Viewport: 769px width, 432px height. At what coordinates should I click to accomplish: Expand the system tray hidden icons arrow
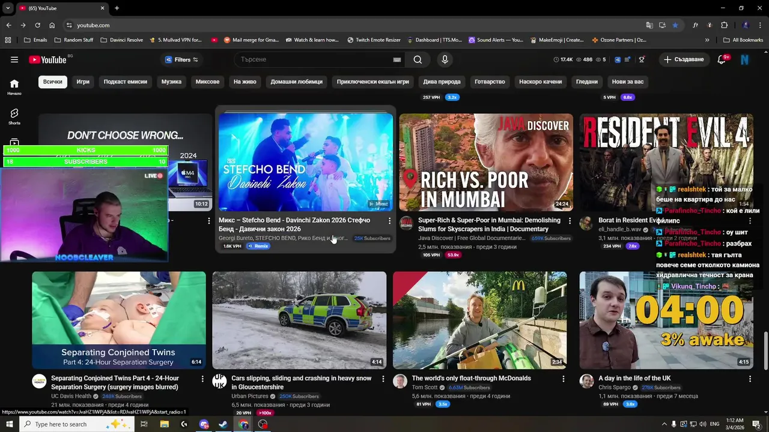pos(664,424)
